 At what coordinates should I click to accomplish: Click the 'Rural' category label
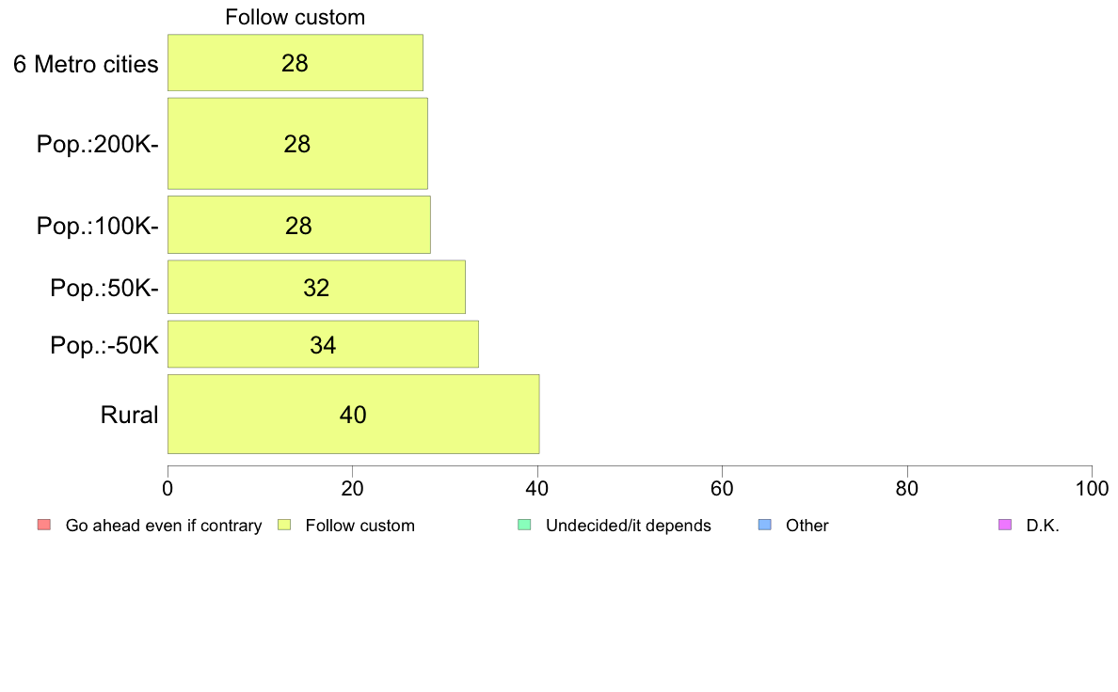coord(129,415)
